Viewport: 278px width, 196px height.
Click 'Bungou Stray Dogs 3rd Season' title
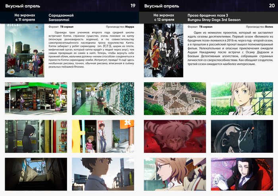214,20
